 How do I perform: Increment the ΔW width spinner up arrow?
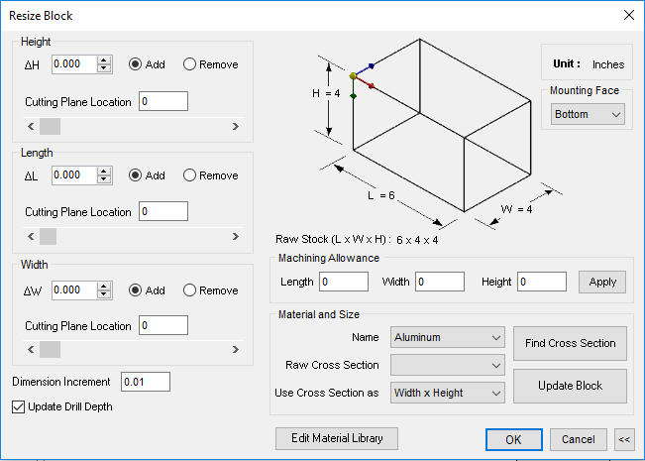pos(104,286)
